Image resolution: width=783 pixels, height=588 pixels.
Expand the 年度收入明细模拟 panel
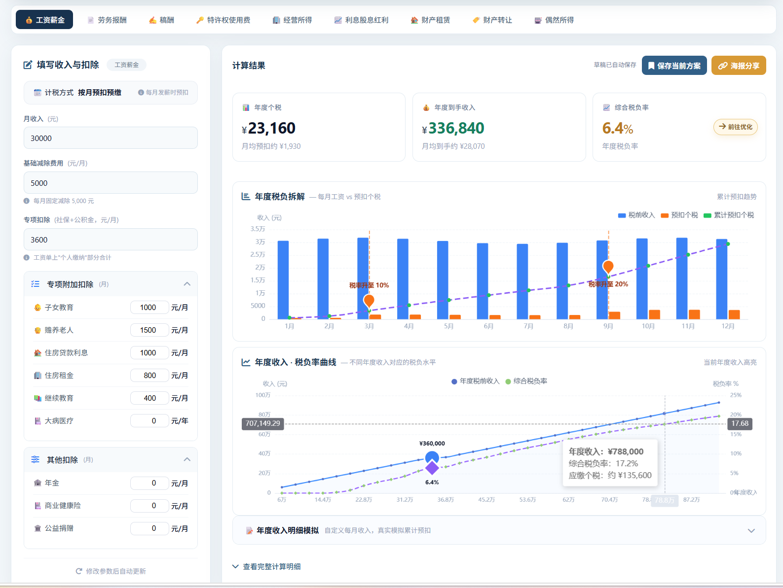pos(751,531)
